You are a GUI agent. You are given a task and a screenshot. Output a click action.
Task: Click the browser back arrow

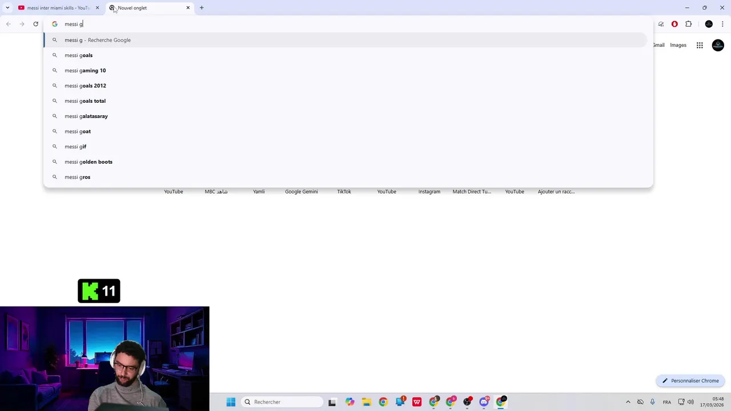pyautogui.click(x=8, y=24)
